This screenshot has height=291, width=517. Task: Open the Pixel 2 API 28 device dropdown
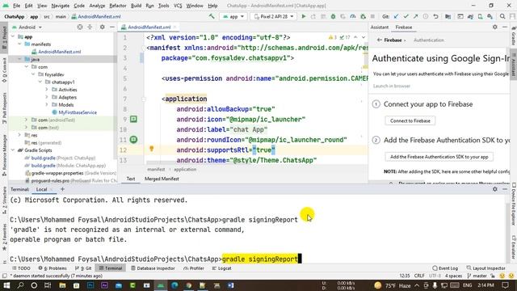[x=273, y=16]
